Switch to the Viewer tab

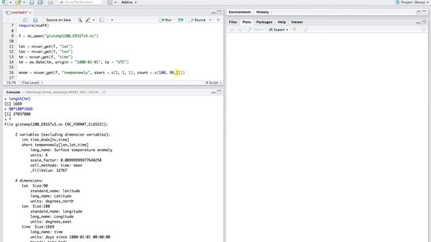coord(297,22)
